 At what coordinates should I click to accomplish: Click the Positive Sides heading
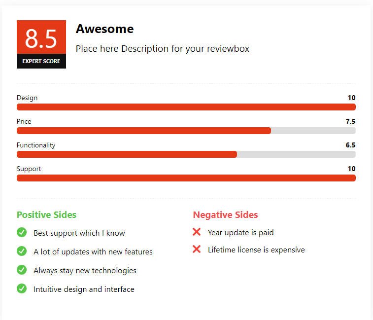[x=46, y=215]
